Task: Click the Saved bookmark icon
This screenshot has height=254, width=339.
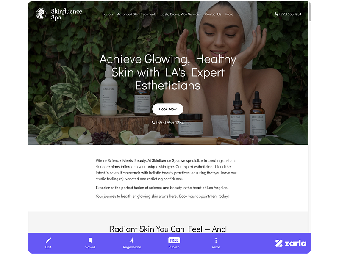Action: (x=90, y=240)
